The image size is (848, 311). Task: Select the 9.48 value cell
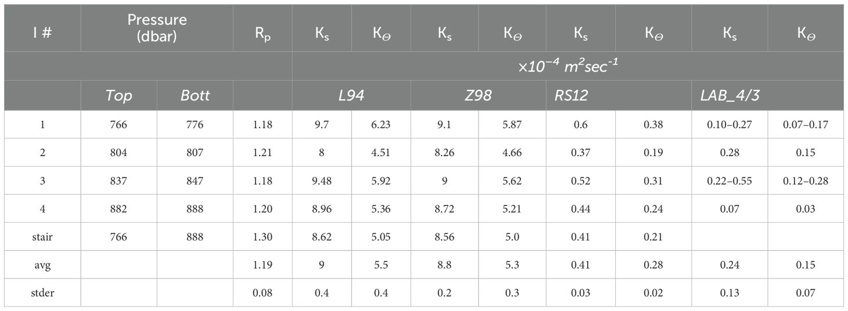tap(322, 180)
